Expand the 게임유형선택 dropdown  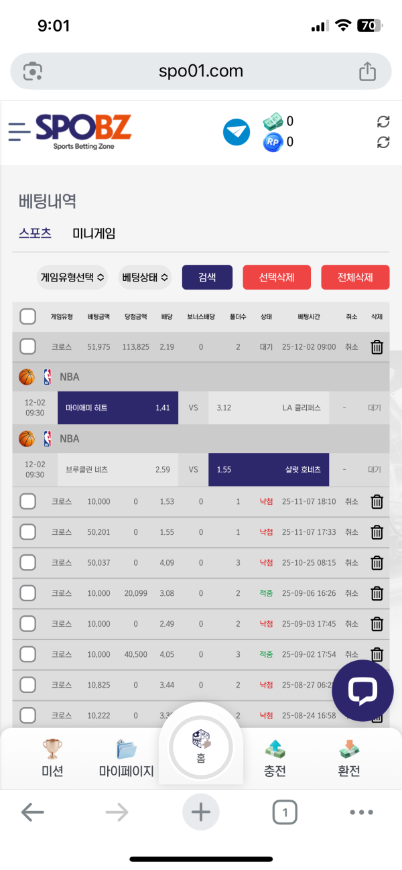[x=72, y=277]
